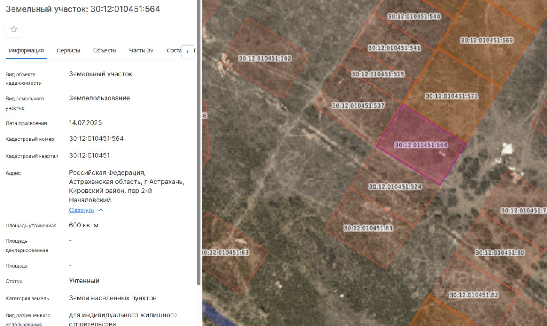
Task: Open the Части ЗУ tab
Action: 141,50
